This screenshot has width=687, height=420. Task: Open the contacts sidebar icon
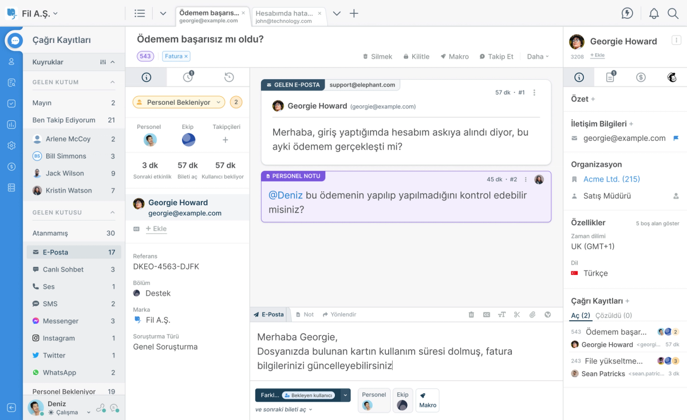click(11, 62)
